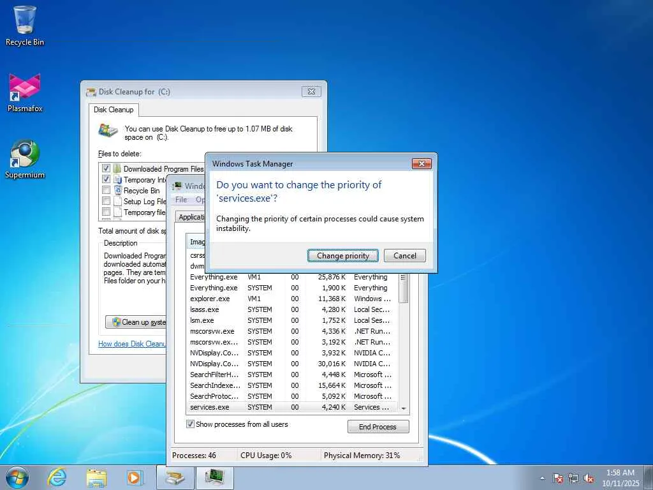Viewport: 653px width, 490px height.
Task: Open the Recycle Bin desktop icon
Action: [25, 25]
